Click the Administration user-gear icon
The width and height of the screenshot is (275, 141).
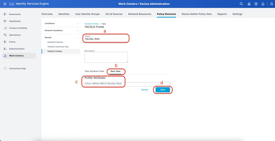tap(5, 49)
